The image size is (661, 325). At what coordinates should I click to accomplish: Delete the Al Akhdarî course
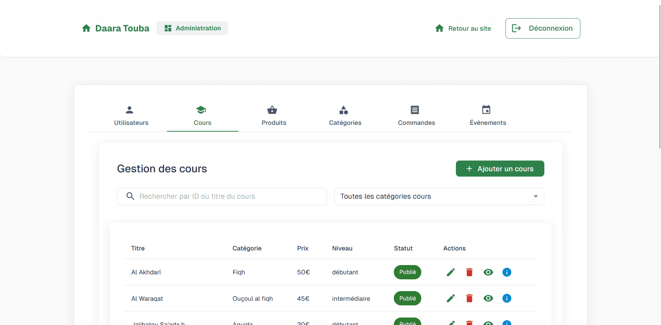469,272
